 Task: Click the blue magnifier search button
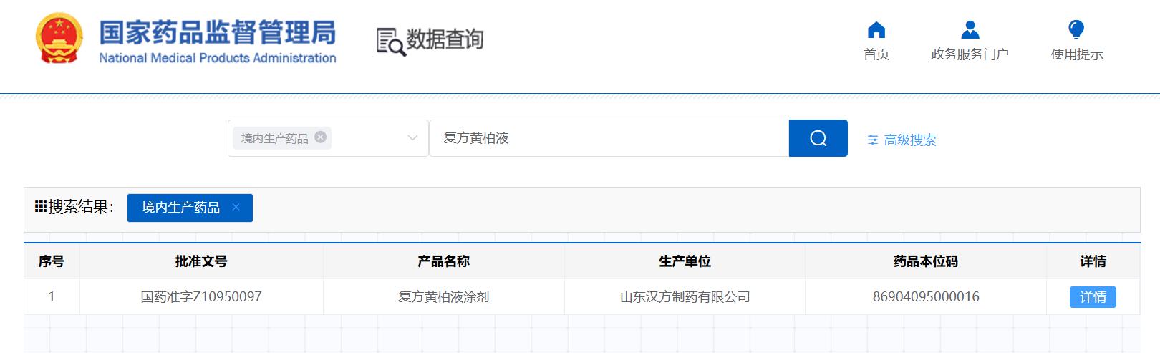coord(818,138)
